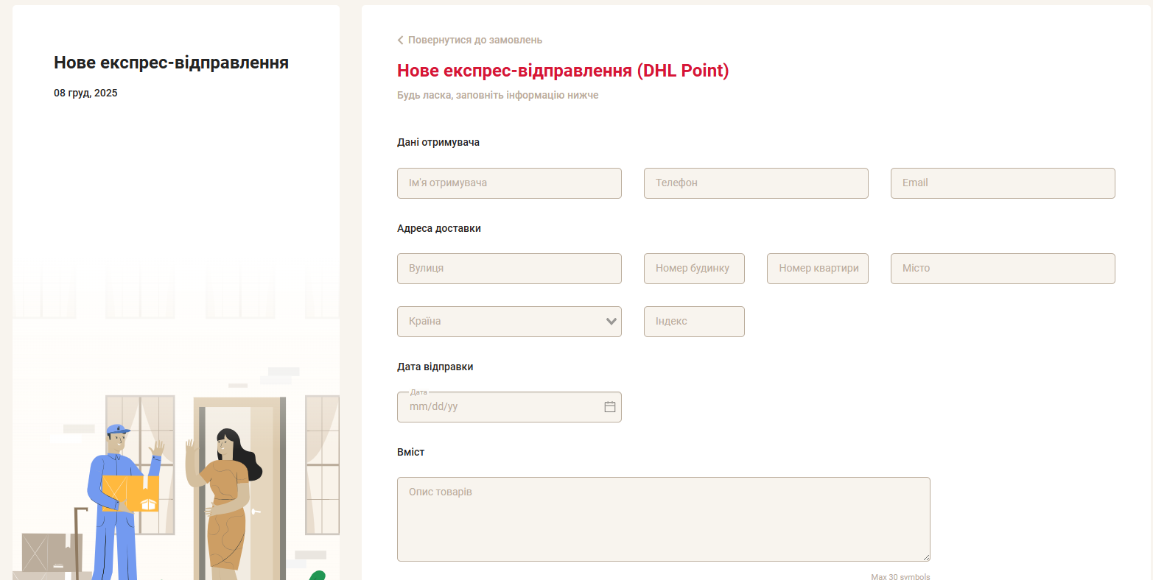Click the textarea resize grip corner
Viewport: 1153px width, 580px height.
coord(926,558)
